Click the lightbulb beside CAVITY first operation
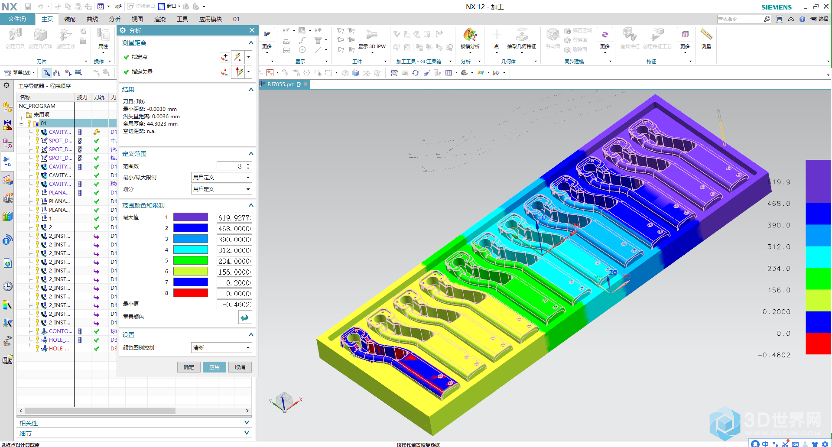Viewport: 832px width, 447px height. click(37, 132)
